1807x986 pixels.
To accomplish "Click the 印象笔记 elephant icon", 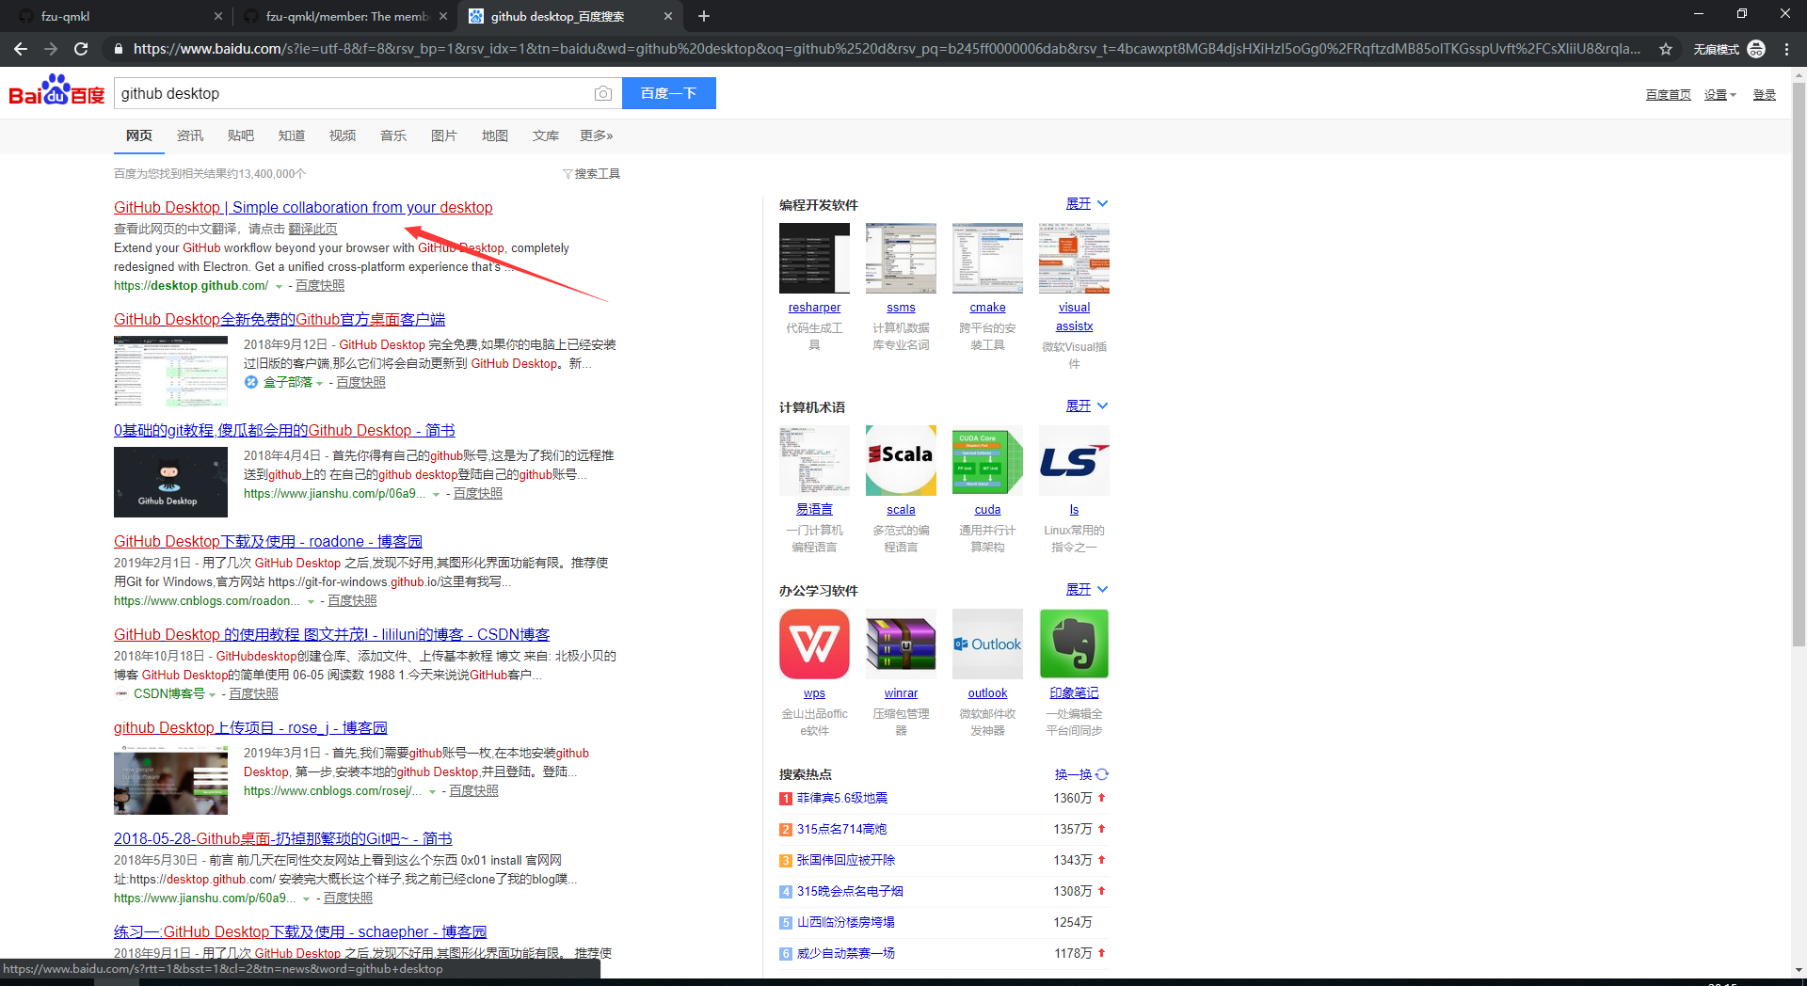I will coord(1073,644).
